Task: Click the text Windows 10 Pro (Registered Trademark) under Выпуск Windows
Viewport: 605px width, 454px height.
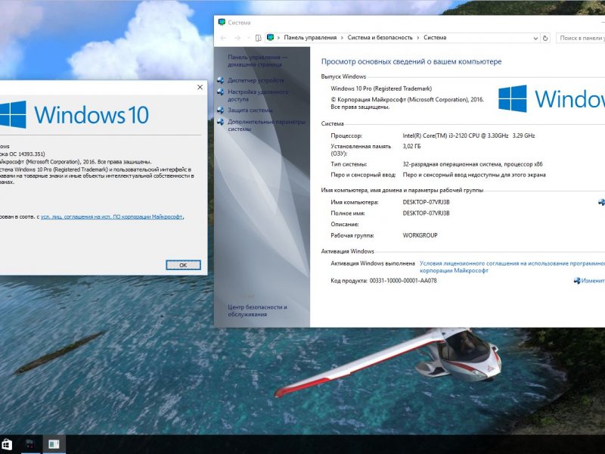Action: 381,89
